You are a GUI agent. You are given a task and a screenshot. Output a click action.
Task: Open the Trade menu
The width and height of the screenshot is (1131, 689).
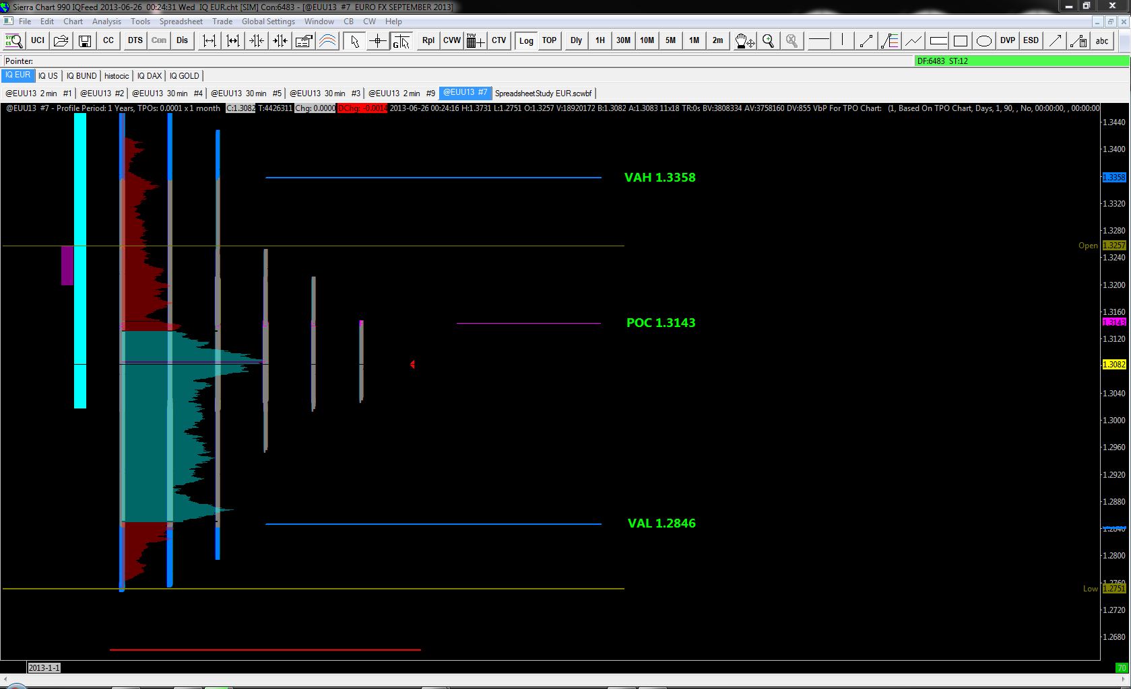pyautogui.click(x=222, y=22)
